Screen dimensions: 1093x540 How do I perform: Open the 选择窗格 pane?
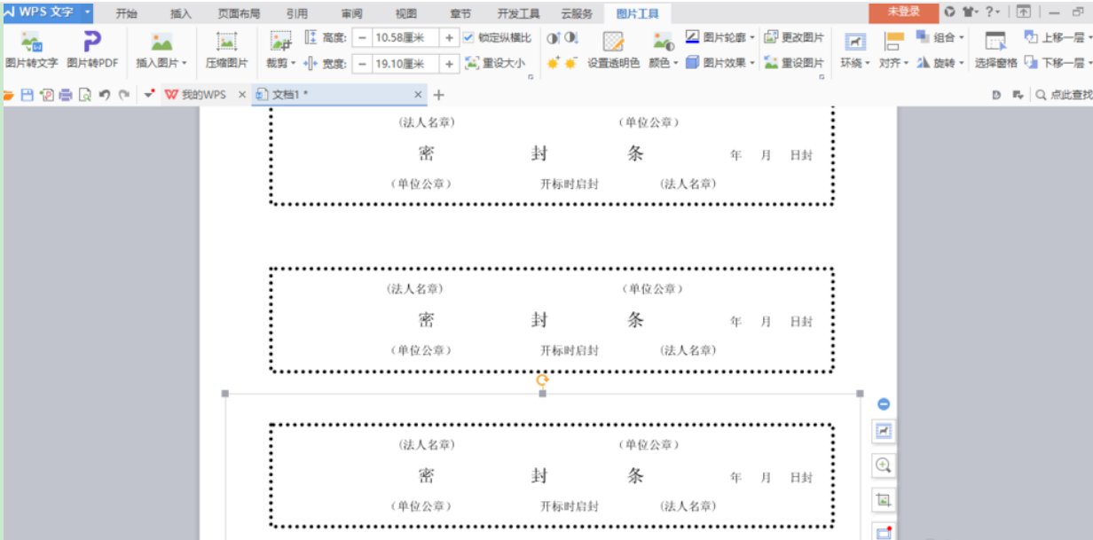click(x=995, y=50)
